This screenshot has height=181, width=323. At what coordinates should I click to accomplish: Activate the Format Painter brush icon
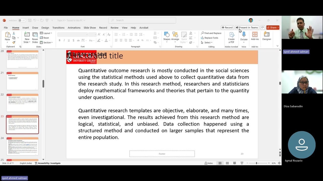[x=14, y=42]
